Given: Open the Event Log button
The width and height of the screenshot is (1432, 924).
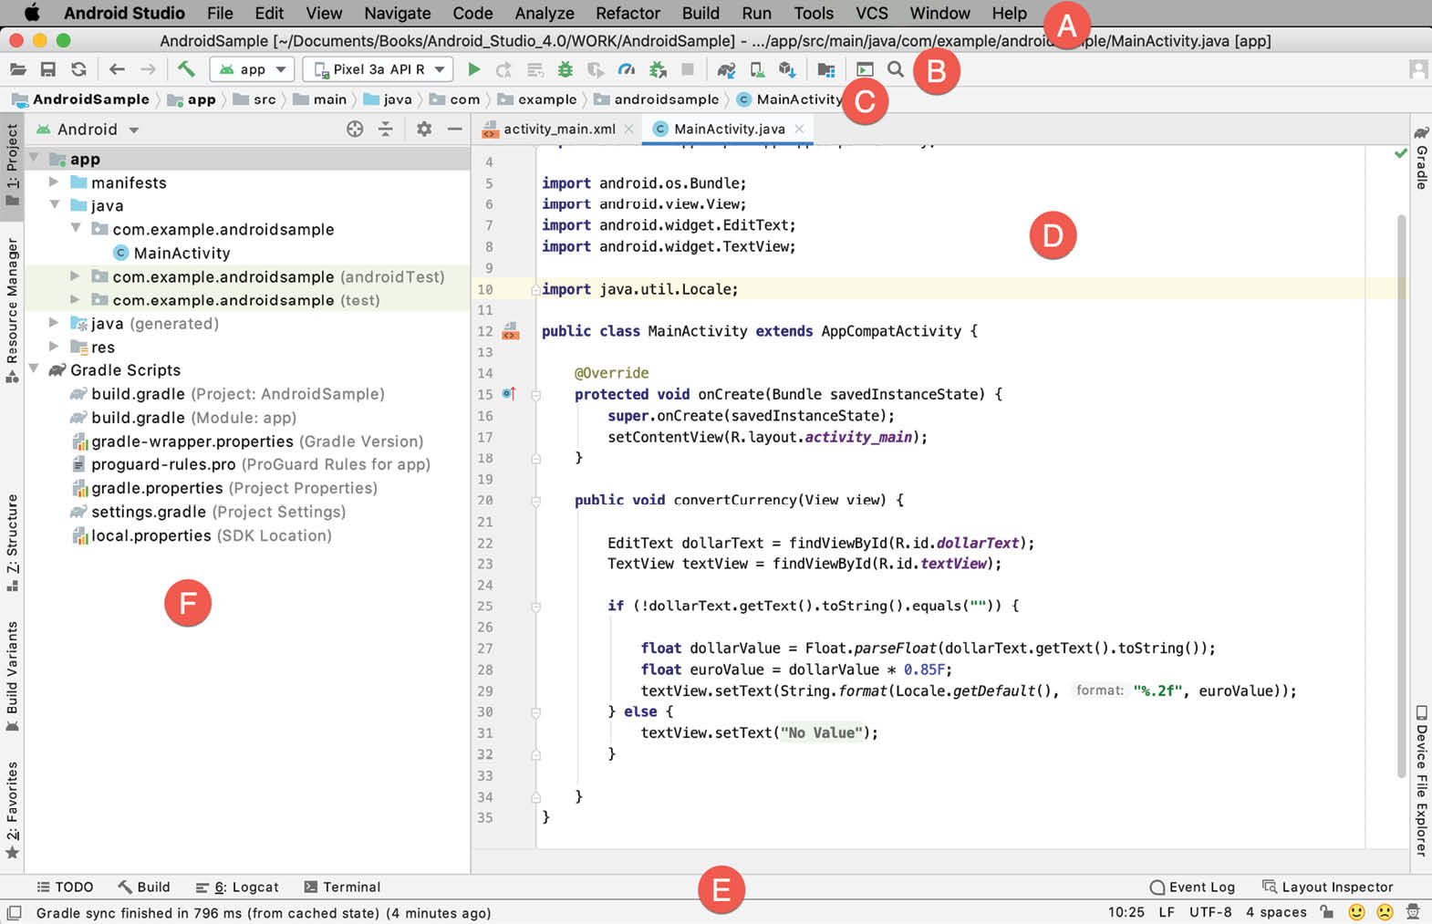Looking at the screenshot, I should (x=1192, y=887).
